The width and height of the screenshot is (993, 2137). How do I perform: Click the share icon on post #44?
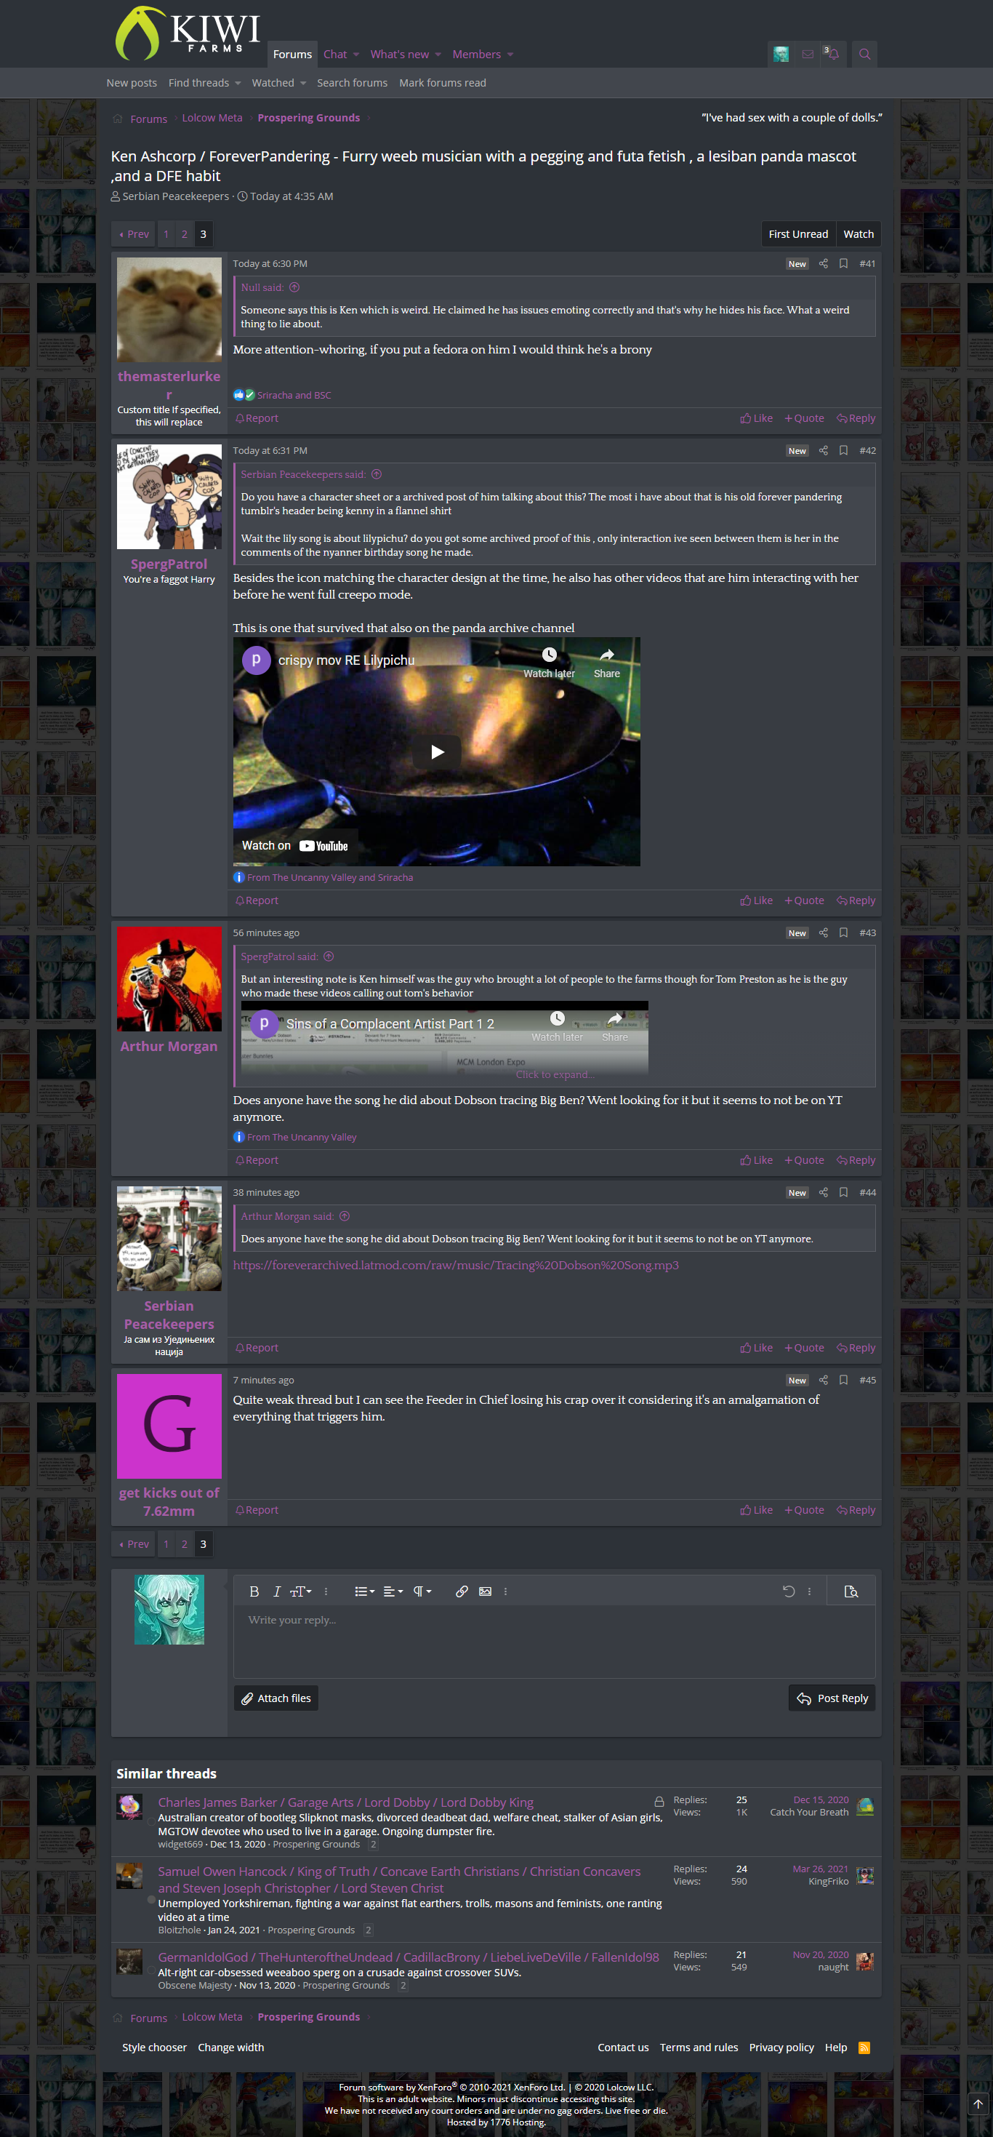point(823,1192)
